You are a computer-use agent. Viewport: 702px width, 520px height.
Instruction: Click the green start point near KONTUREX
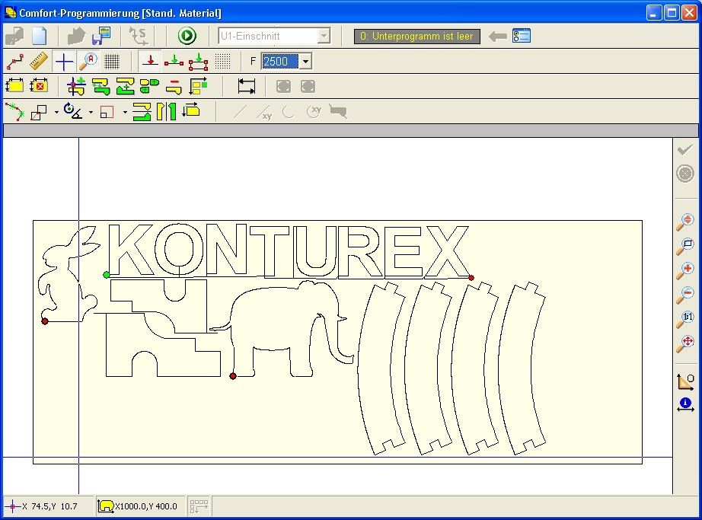point(106,275)
